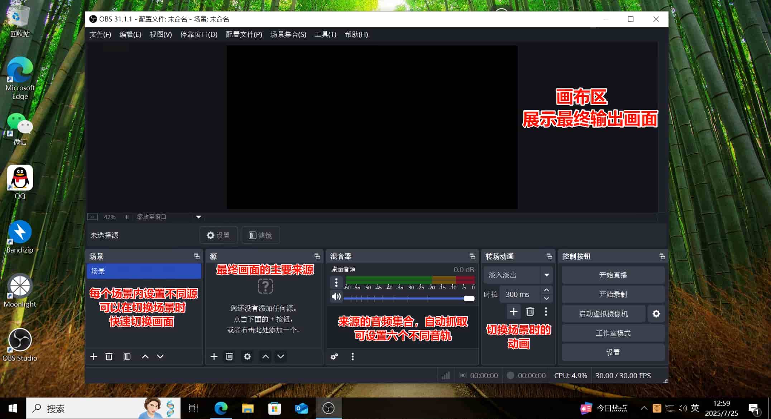Click 开始直播 start streaming button
The height and width of the screenshot is (419, 771).
(613, 275)
